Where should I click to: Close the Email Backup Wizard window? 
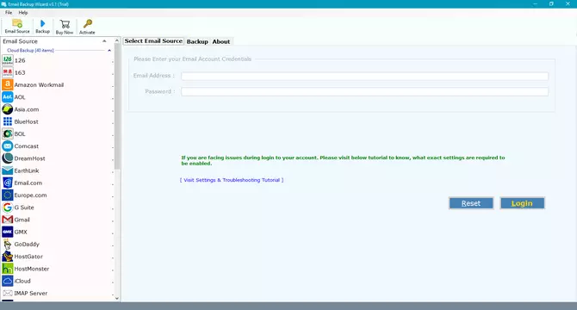(568, 3)
